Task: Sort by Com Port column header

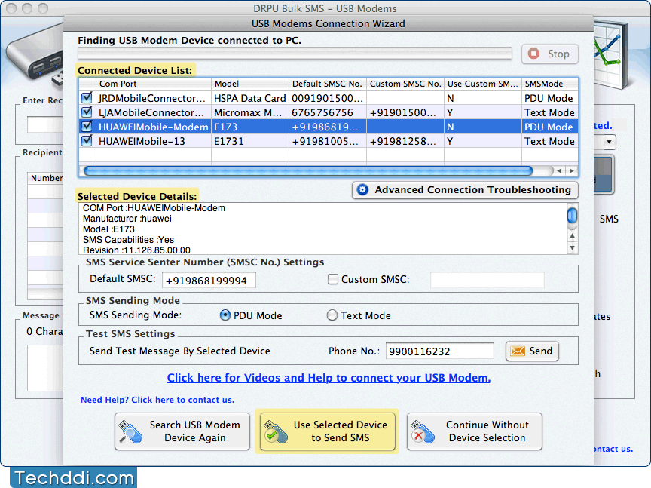Action: click(x=154, y=84)
